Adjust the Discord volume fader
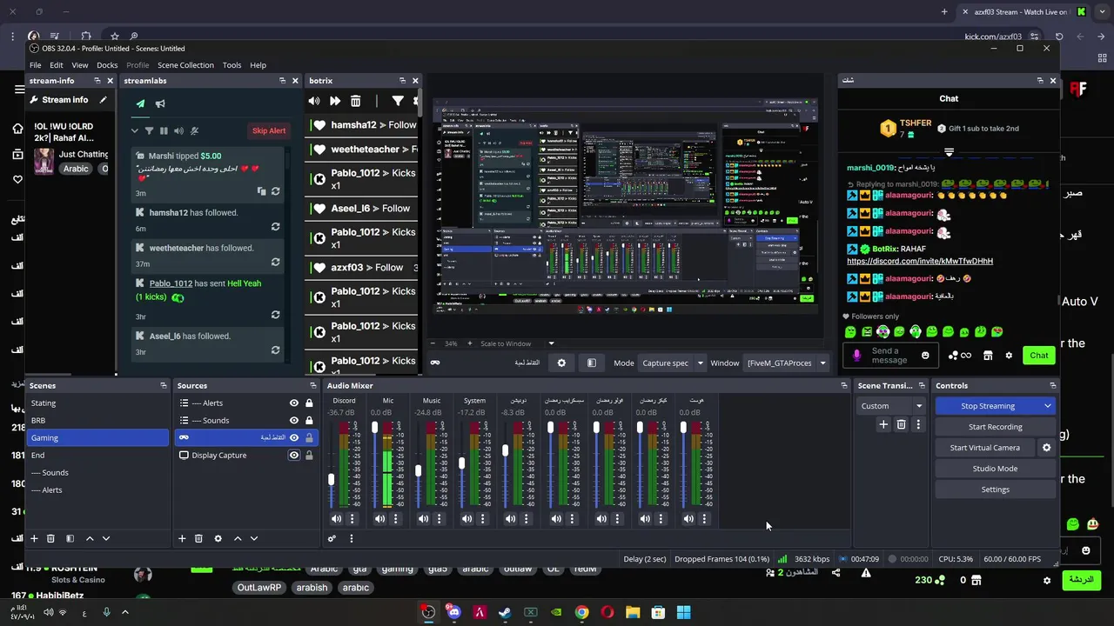Screen dimensions: 1114x626 pos(331,479)
